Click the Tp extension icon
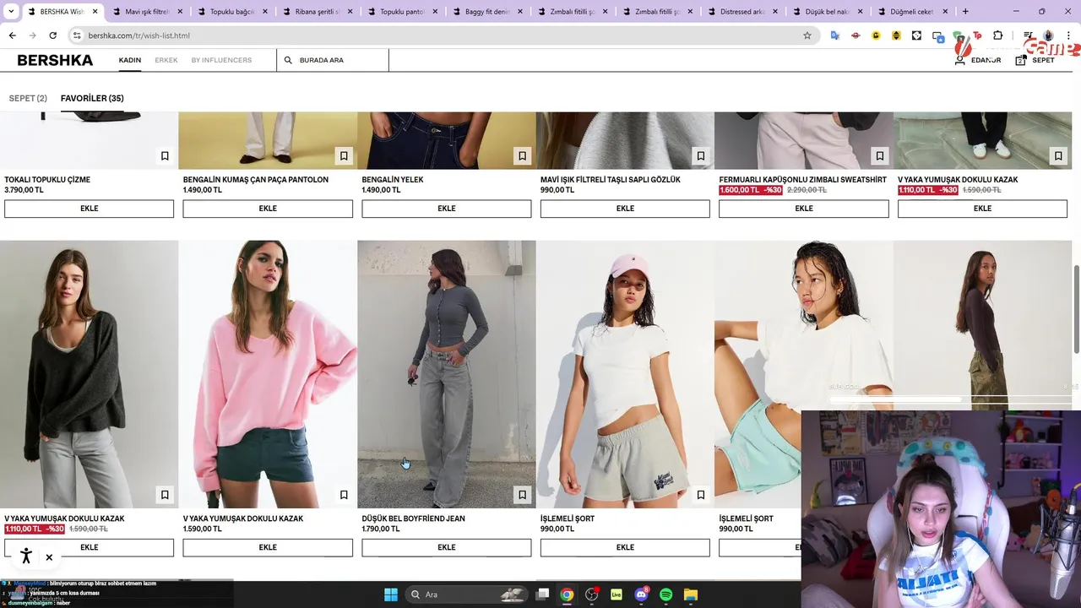 977,35
